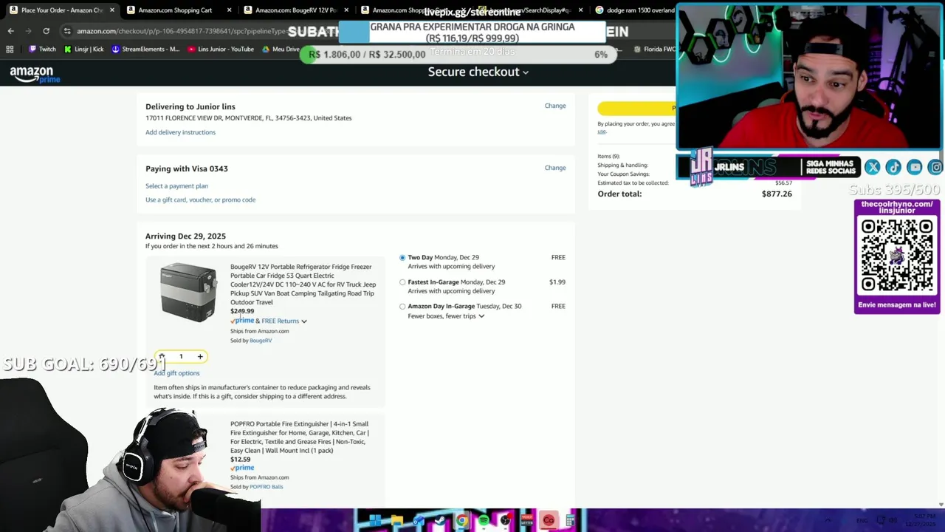Select the Fastest In-Garage delivery option
This screenshot has width=945, height=532.
click(402, 282)
